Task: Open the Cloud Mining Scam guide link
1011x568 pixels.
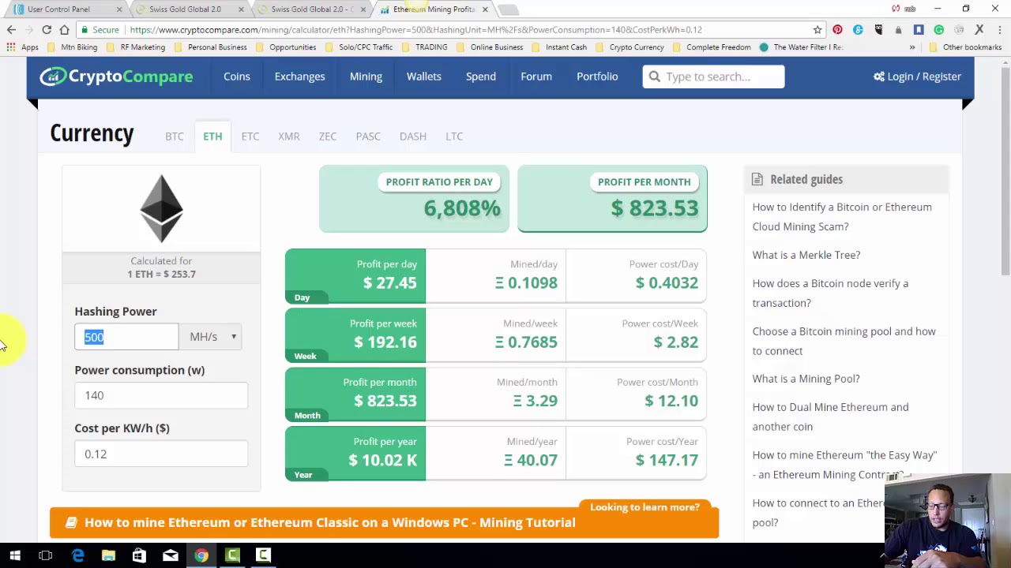Action: (842, 216)
